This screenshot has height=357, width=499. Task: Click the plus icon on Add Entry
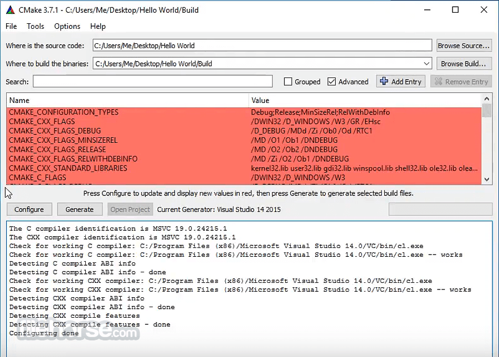pyautogui.click(x=384, y=81)
